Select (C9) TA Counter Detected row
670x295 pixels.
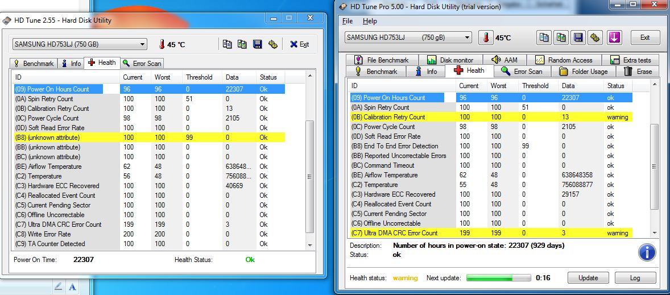(x=148, y=244)
